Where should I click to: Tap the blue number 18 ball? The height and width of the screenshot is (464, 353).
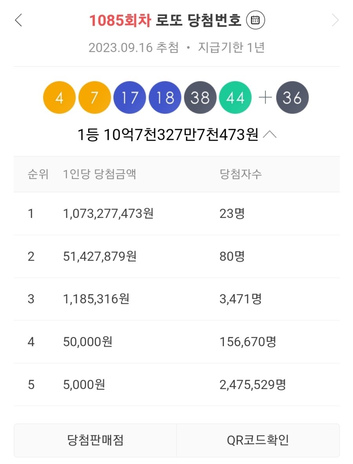pyautogui.click(x=165, y=97)
